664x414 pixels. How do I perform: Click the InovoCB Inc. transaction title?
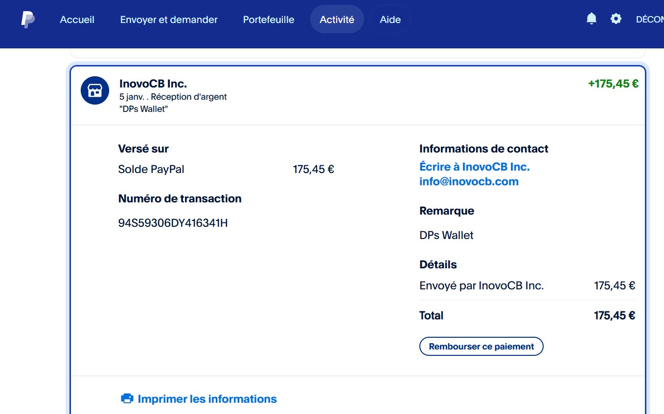click(153, 84)
